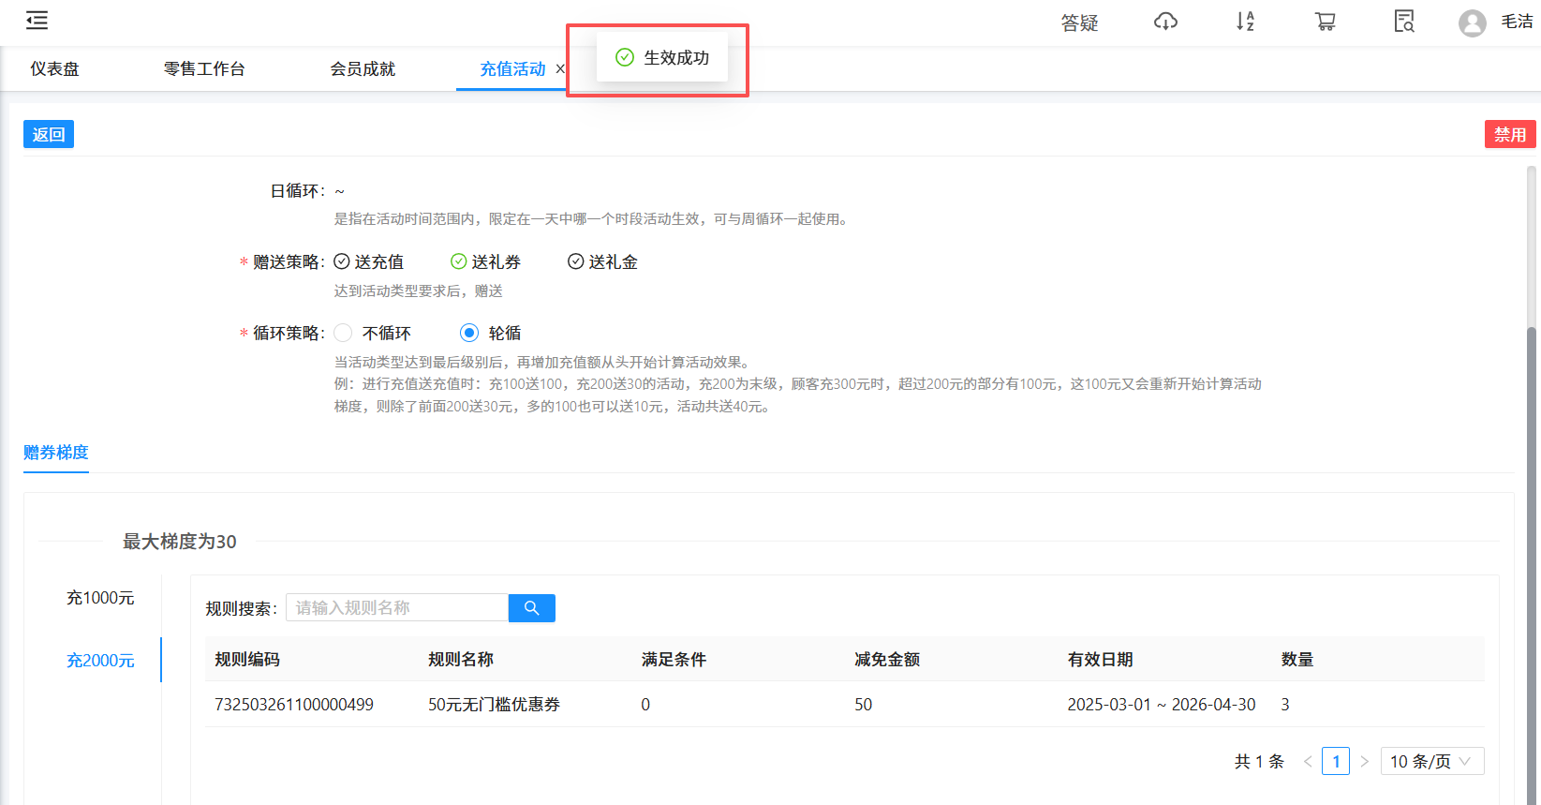The image size is (1541, 805).
Task: Go to next page arrow
Action: (x=1364, y=762)
